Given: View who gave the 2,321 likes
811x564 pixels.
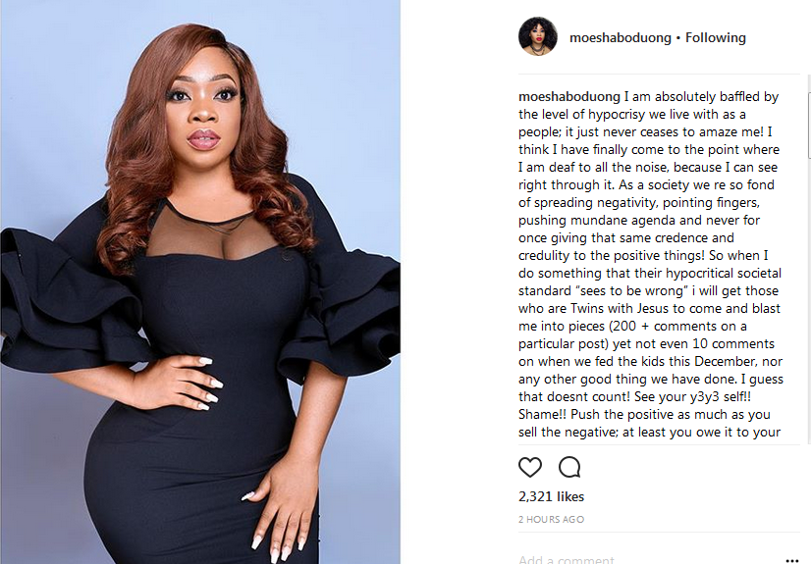Looking at the screenshot, I should tap(552, 496).
